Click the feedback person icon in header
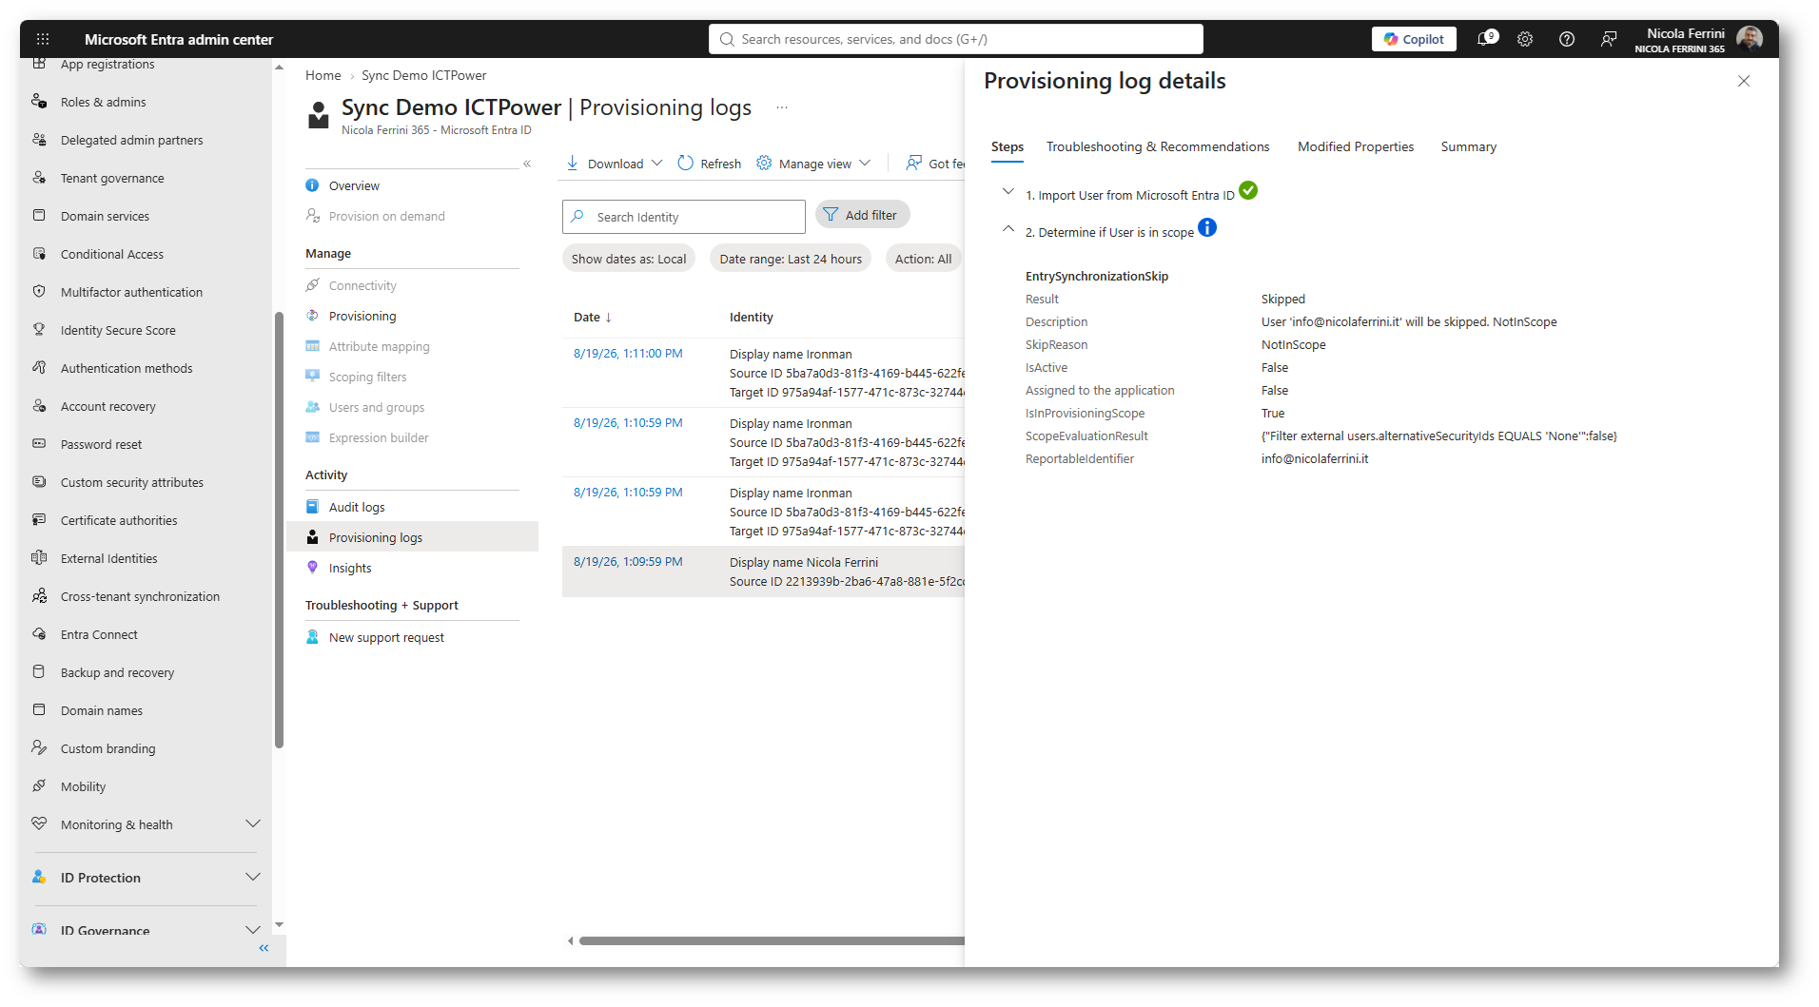Screen dimensions: 1819x1007 1609,39
